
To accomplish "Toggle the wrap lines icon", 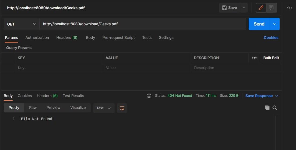I will 122,108.
